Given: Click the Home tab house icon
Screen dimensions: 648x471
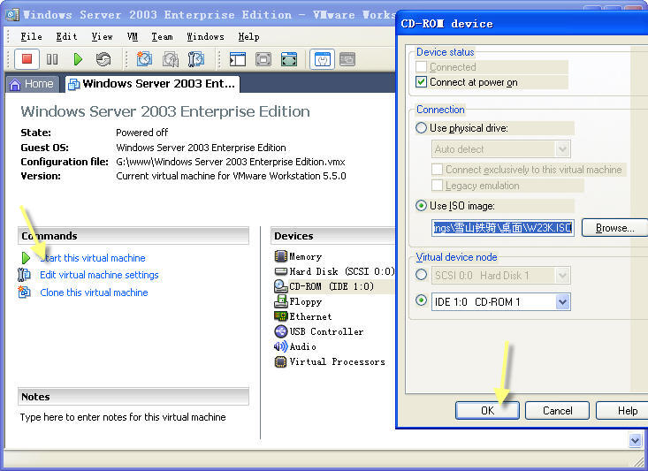Looking at the screenshot, I should point(15,84).
